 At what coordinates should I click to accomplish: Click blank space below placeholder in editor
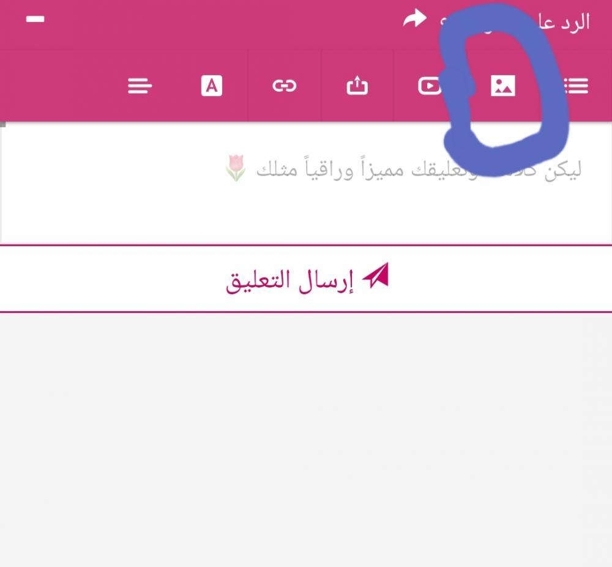coord(306,215)
